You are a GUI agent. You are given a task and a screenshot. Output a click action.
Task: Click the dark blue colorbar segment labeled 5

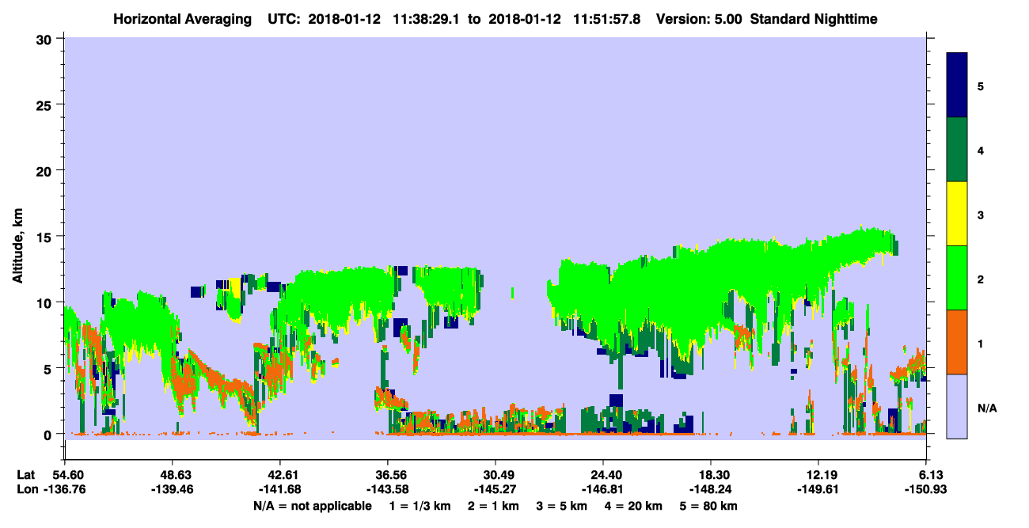pos(957,85)
